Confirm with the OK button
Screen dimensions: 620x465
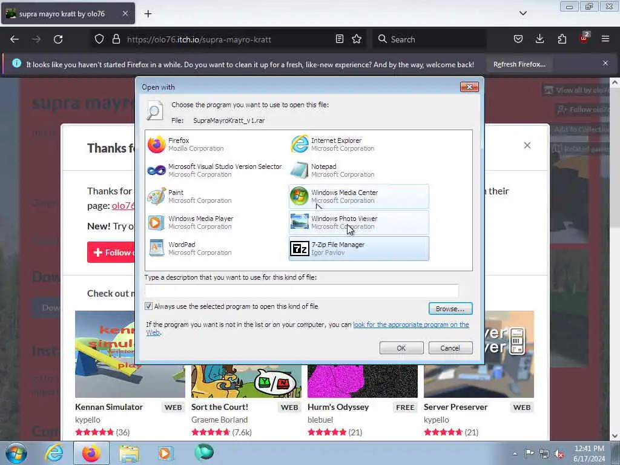401,348
